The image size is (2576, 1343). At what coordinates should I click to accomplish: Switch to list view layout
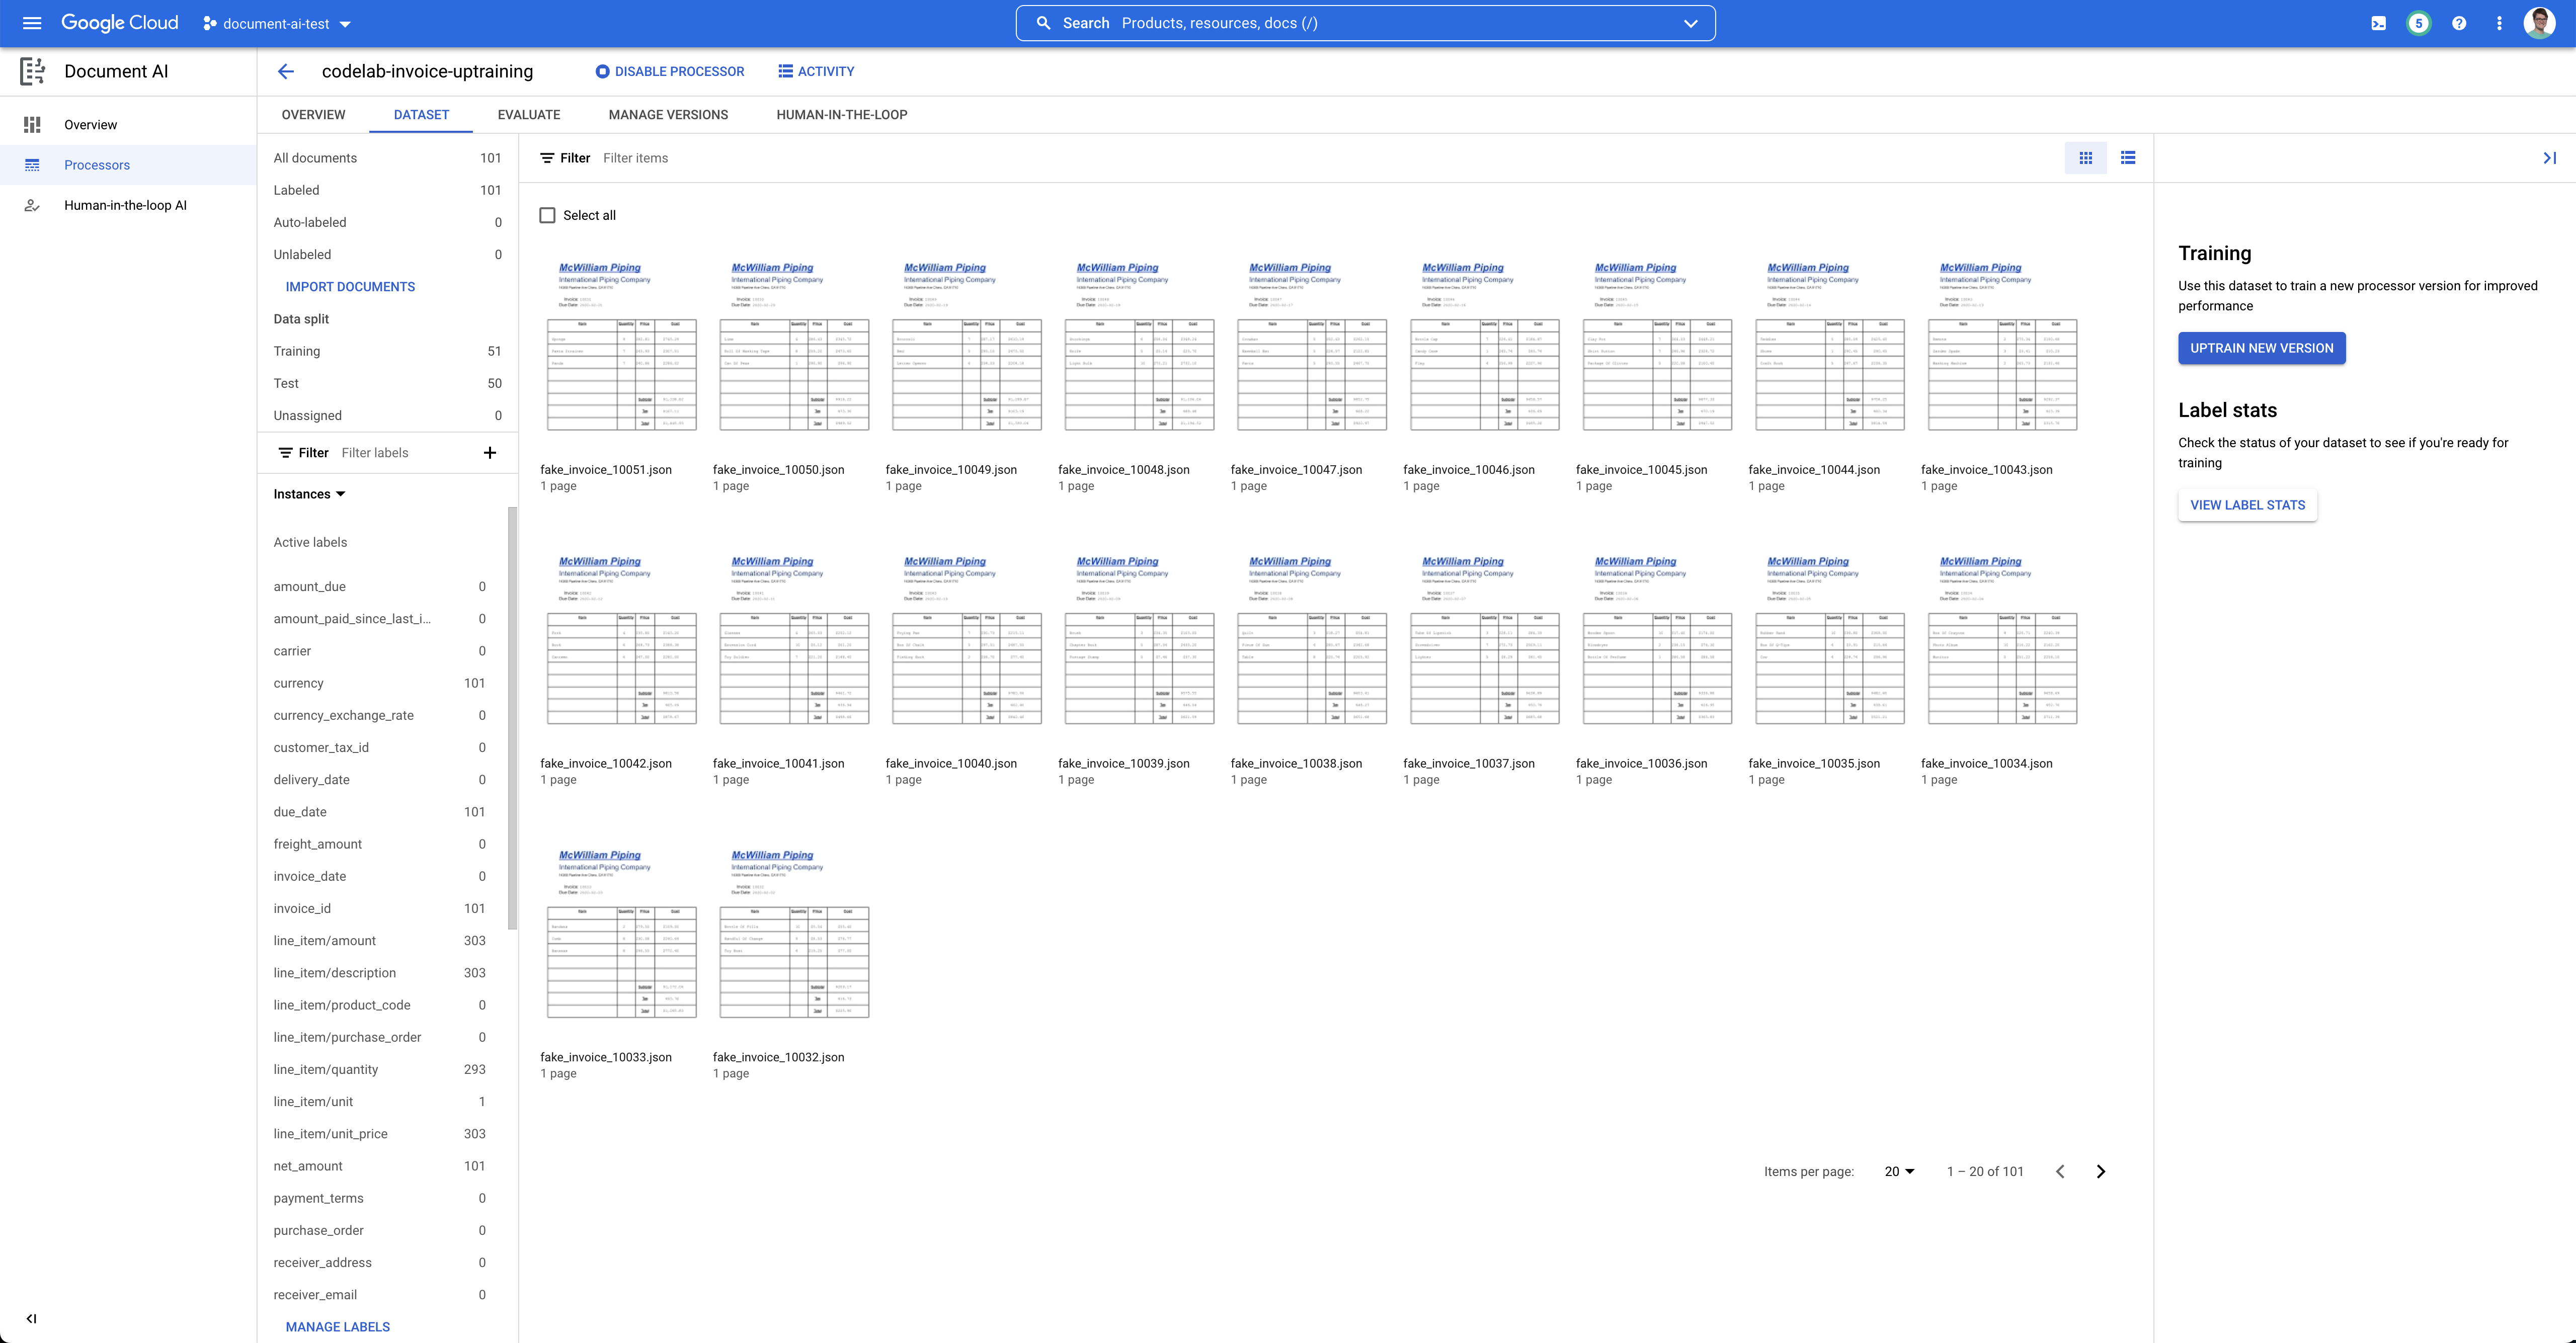2128,158
